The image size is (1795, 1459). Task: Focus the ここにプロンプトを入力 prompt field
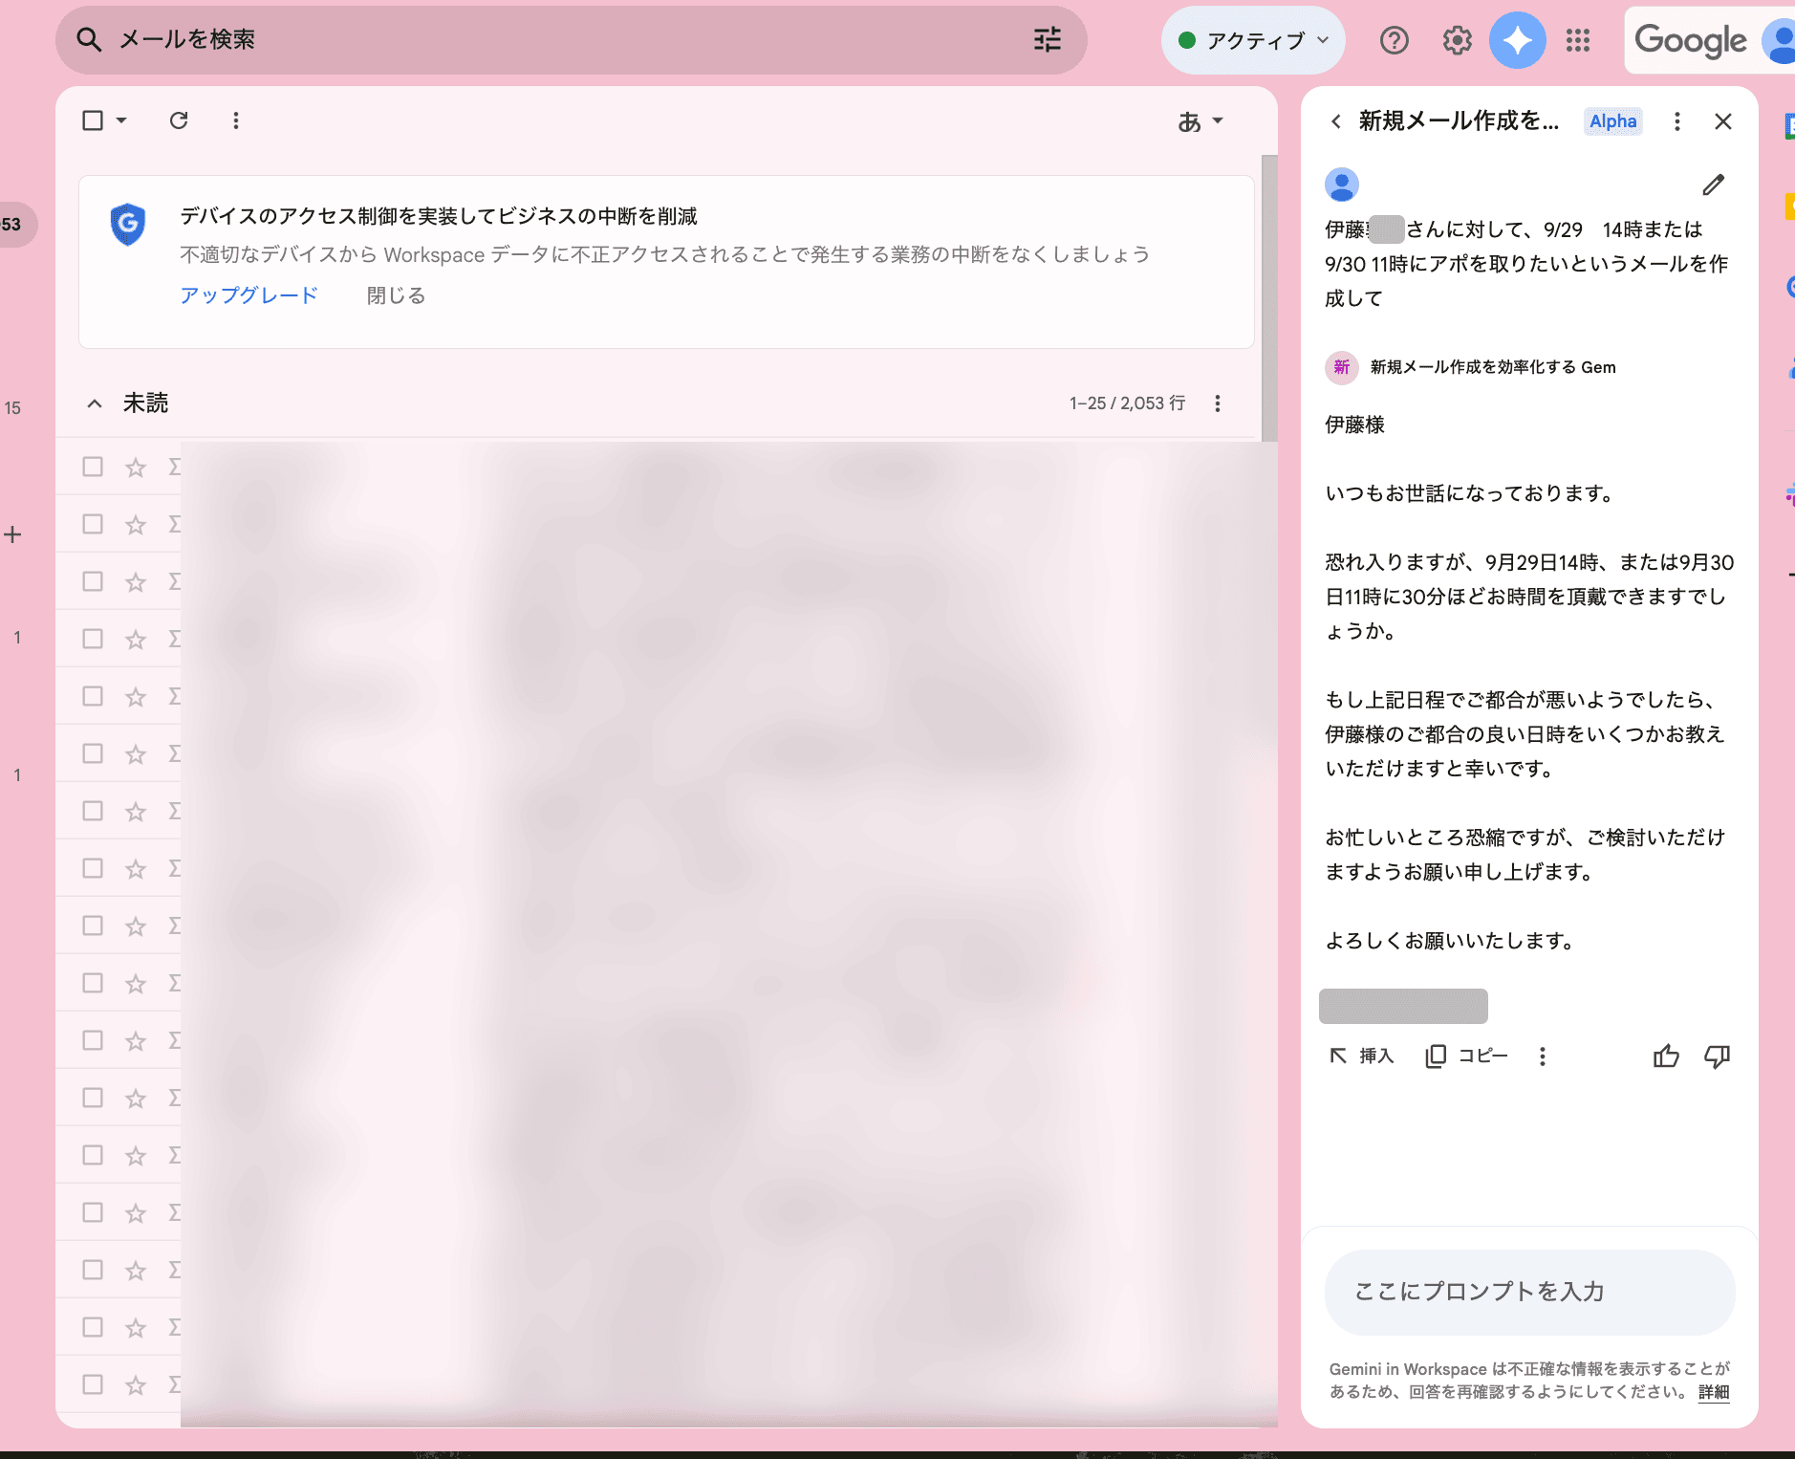click(x=1529, y=1292)
